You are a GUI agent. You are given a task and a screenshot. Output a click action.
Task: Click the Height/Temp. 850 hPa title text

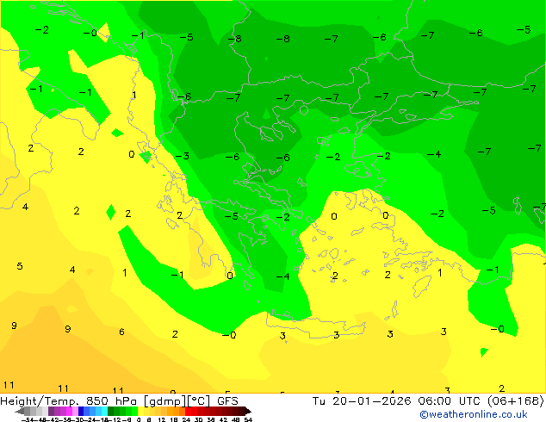point(70,401)
